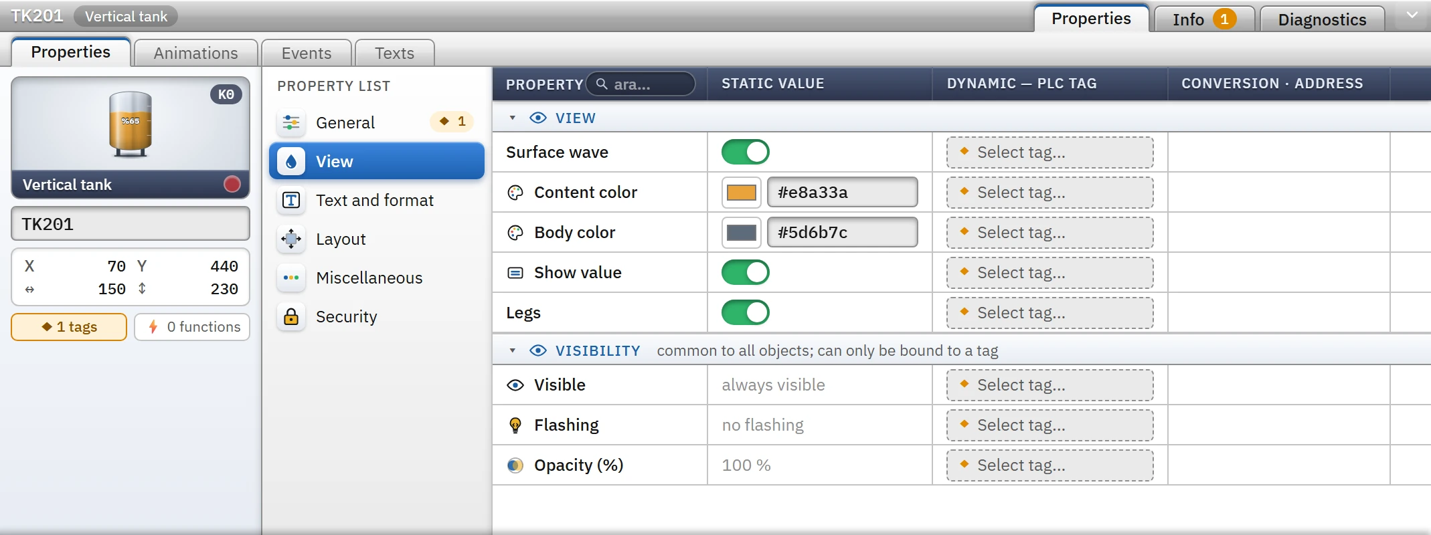Open Select tag for Surface wave
The width and height of the screenshot is (1431, 535).
1049,152
